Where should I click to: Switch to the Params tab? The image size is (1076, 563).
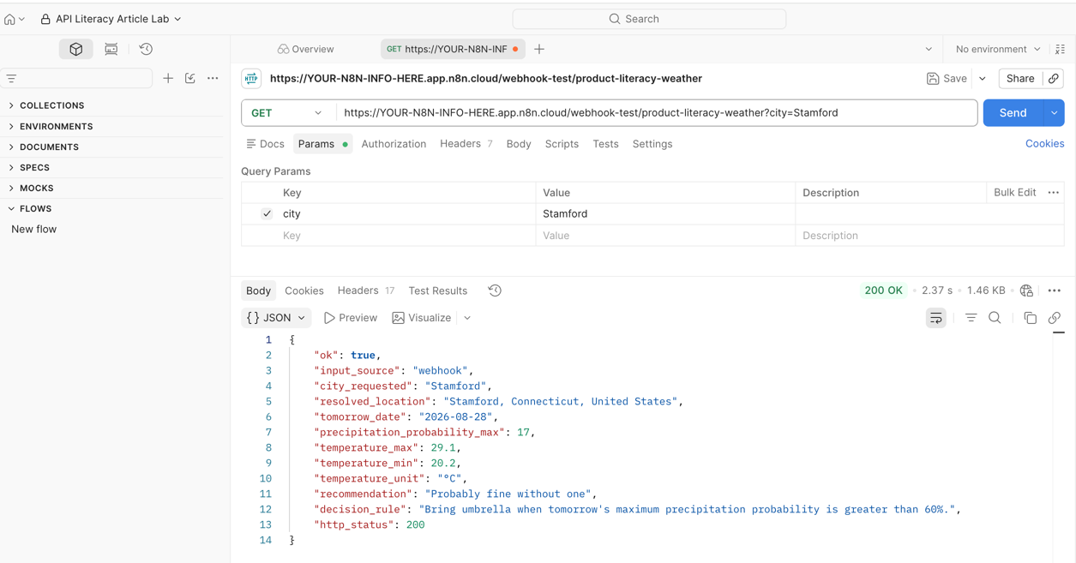(x=322, y=144)
